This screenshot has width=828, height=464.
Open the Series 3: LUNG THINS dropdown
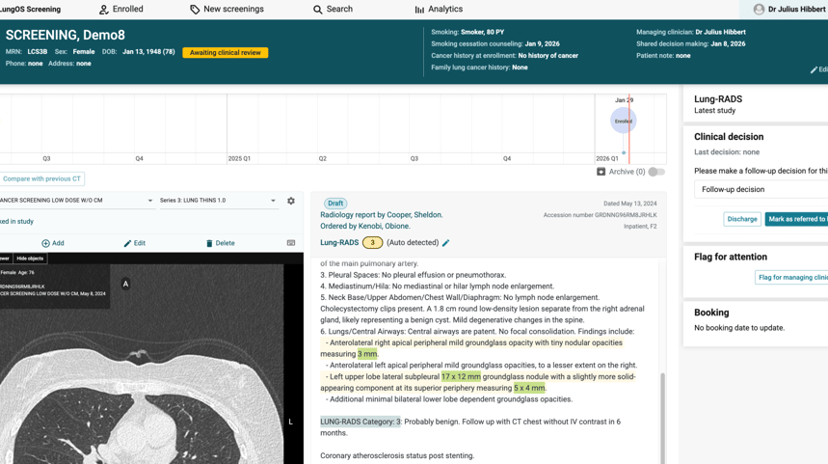[218, 201]
